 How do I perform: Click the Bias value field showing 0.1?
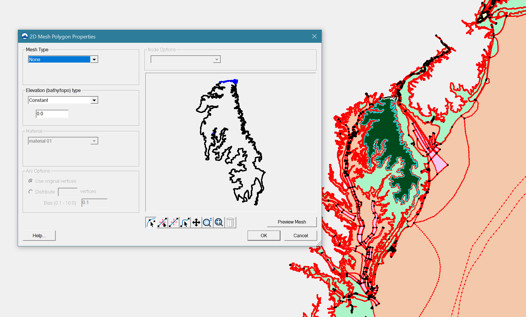[95, 203]
